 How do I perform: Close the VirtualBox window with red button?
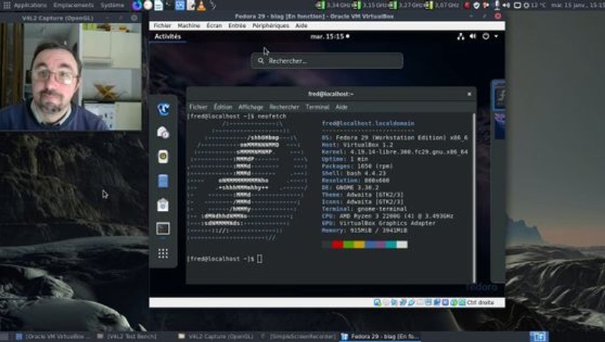point(498,16)
